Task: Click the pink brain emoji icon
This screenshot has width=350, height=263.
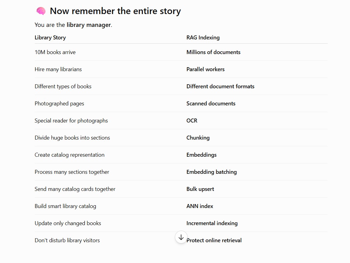Action: click(41, 11)
